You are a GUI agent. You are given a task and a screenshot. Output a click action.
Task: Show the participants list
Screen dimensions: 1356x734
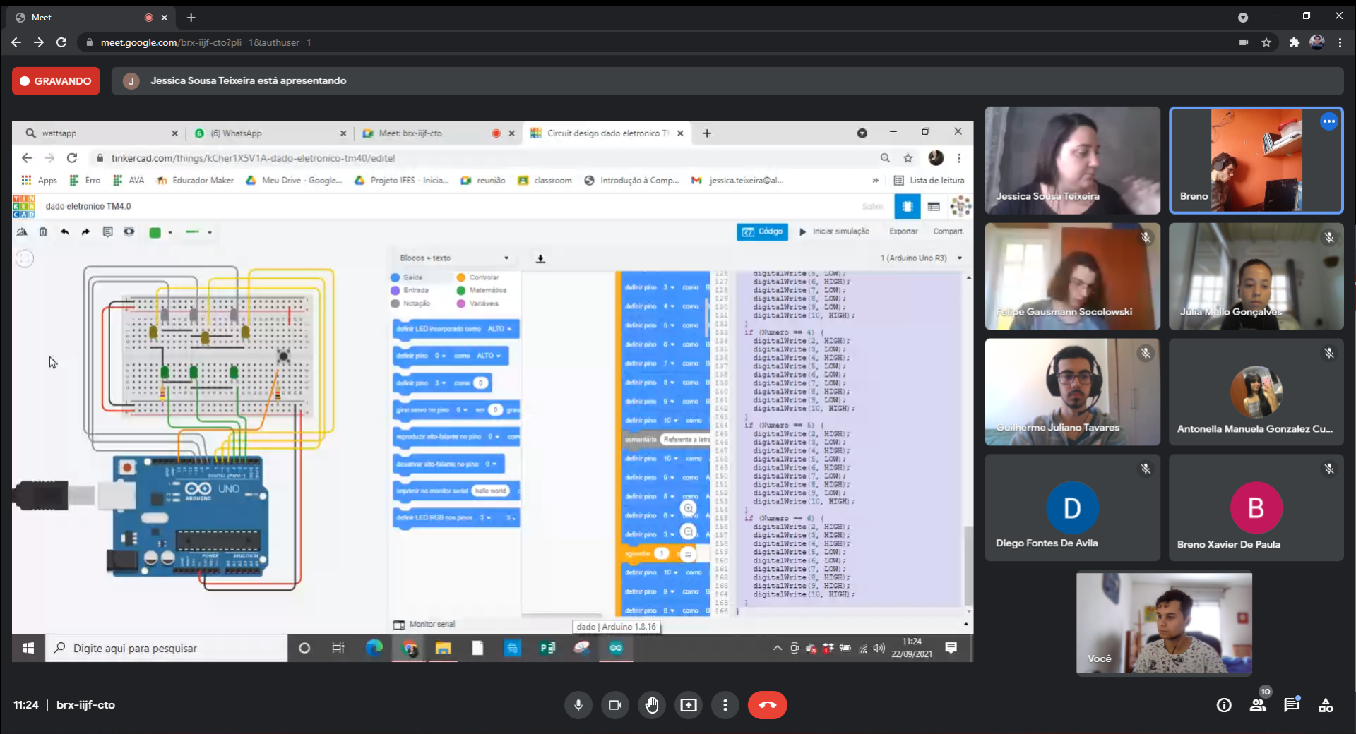click(x=1258, y=705)
